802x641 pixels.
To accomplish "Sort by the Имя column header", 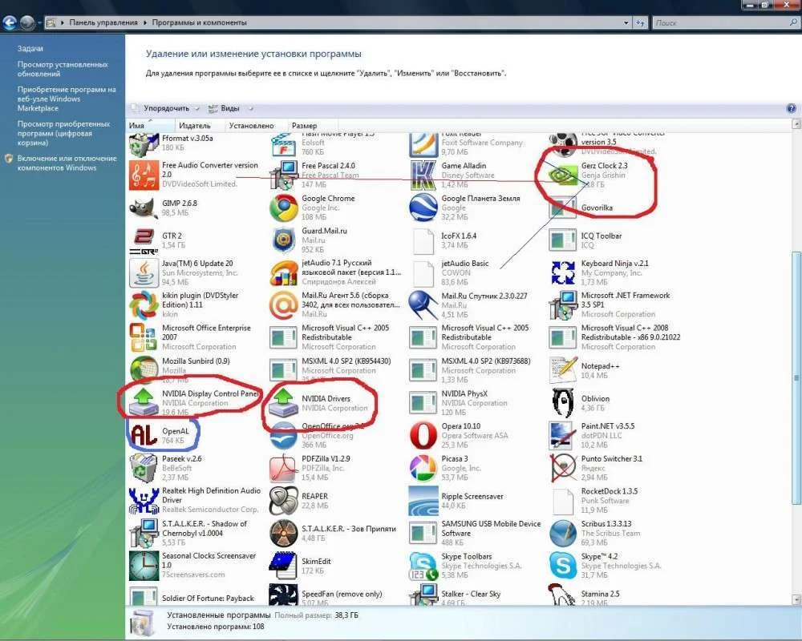I will click(151, 125).
